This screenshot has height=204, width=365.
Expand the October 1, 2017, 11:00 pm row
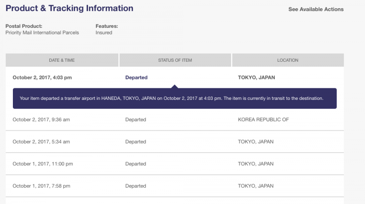175,164
